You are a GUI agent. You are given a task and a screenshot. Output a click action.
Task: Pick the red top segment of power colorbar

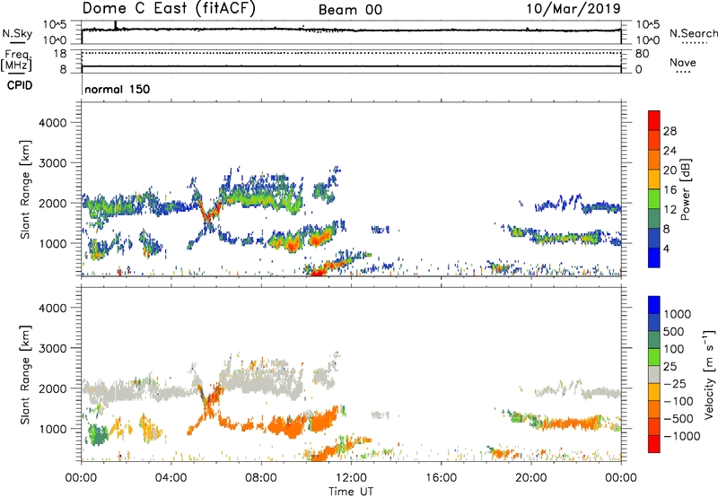(x=654, y=120)
